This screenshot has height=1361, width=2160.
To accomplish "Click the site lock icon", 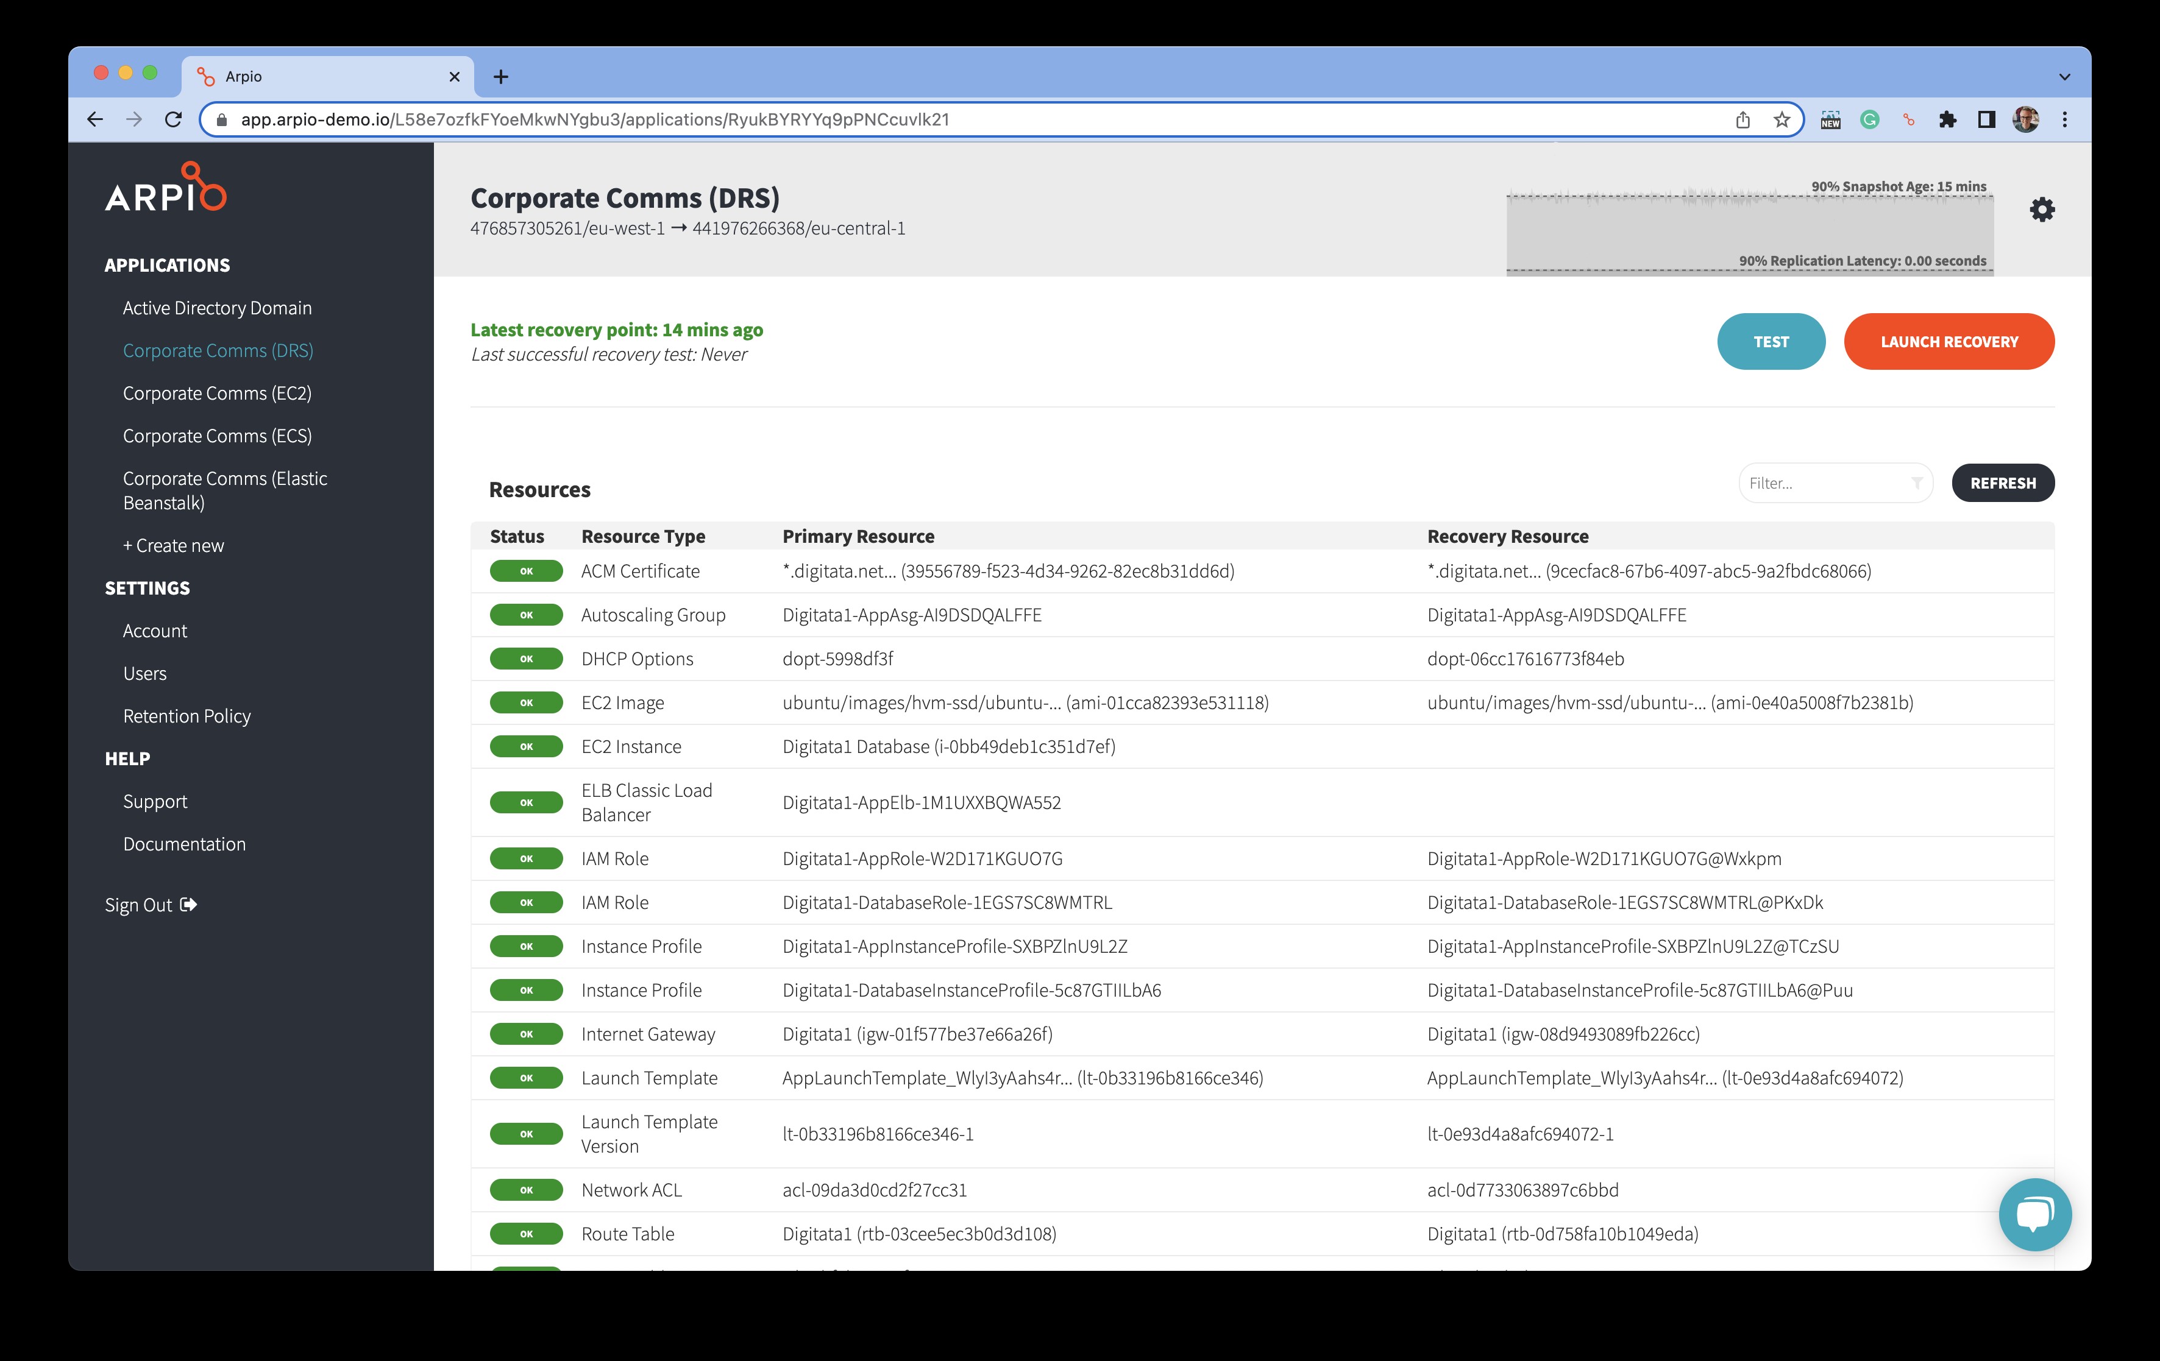I will click(x=222, y=119).
